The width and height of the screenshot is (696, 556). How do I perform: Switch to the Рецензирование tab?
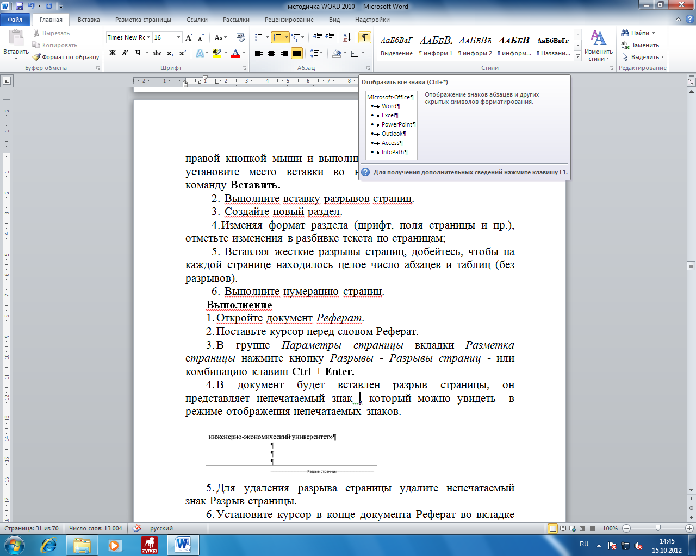click(x=289, y=20)
